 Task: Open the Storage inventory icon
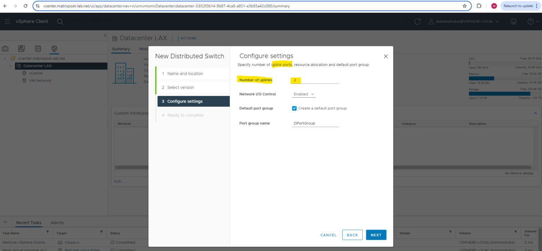pos(38,49)
